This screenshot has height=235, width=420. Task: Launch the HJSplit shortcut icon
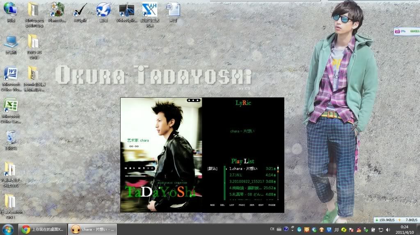coord(80,11)
